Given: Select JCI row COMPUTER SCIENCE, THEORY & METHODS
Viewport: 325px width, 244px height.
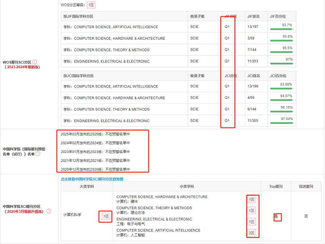Looking at the screenshot, I should [179, 109].
